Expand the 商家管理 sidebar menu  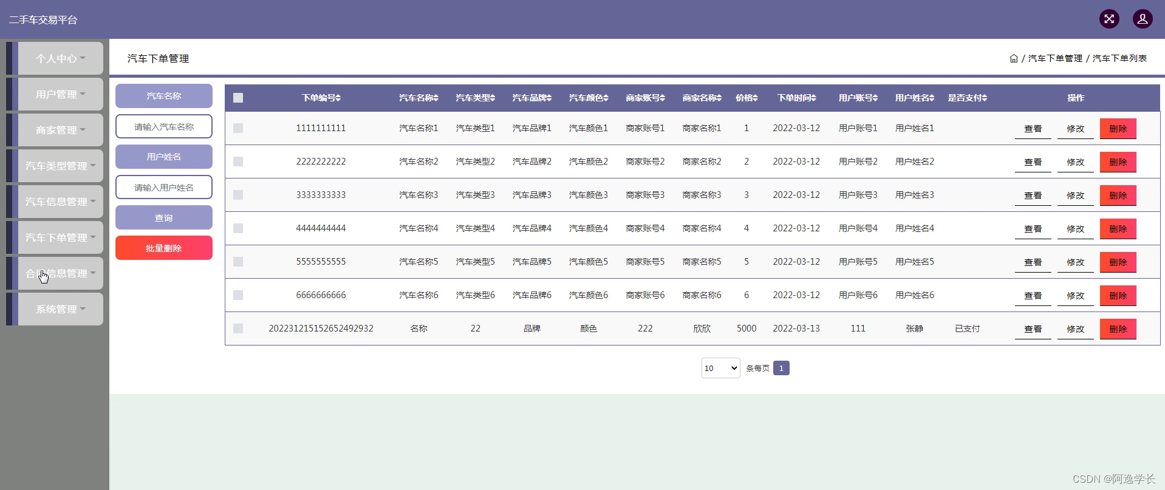60,130
